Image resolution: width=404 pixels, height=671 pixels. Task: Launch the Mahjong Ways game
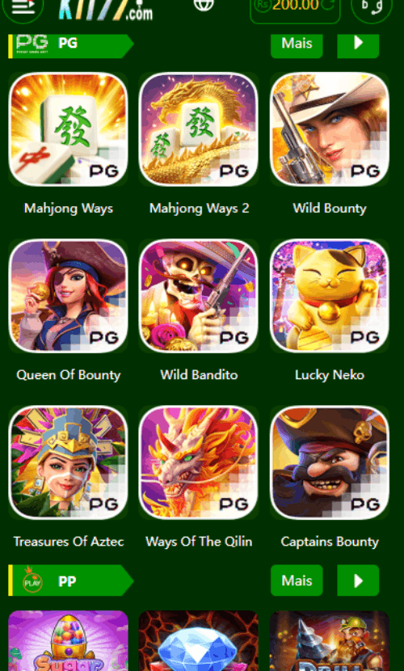(x=69, y=129)
